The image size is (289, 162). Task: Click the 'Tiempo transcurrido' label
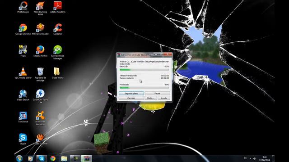[x=128, y=76]
